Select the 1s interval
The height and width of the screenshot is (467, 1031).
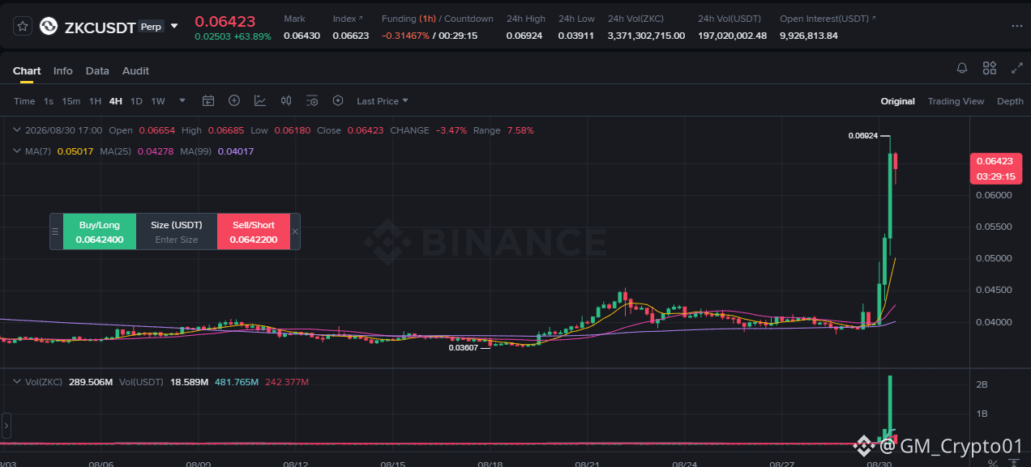point(49,101)
